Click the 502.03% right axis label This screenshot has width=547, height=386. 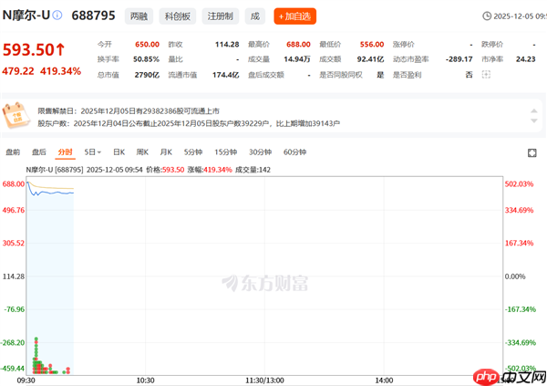(x=519, y=184)
